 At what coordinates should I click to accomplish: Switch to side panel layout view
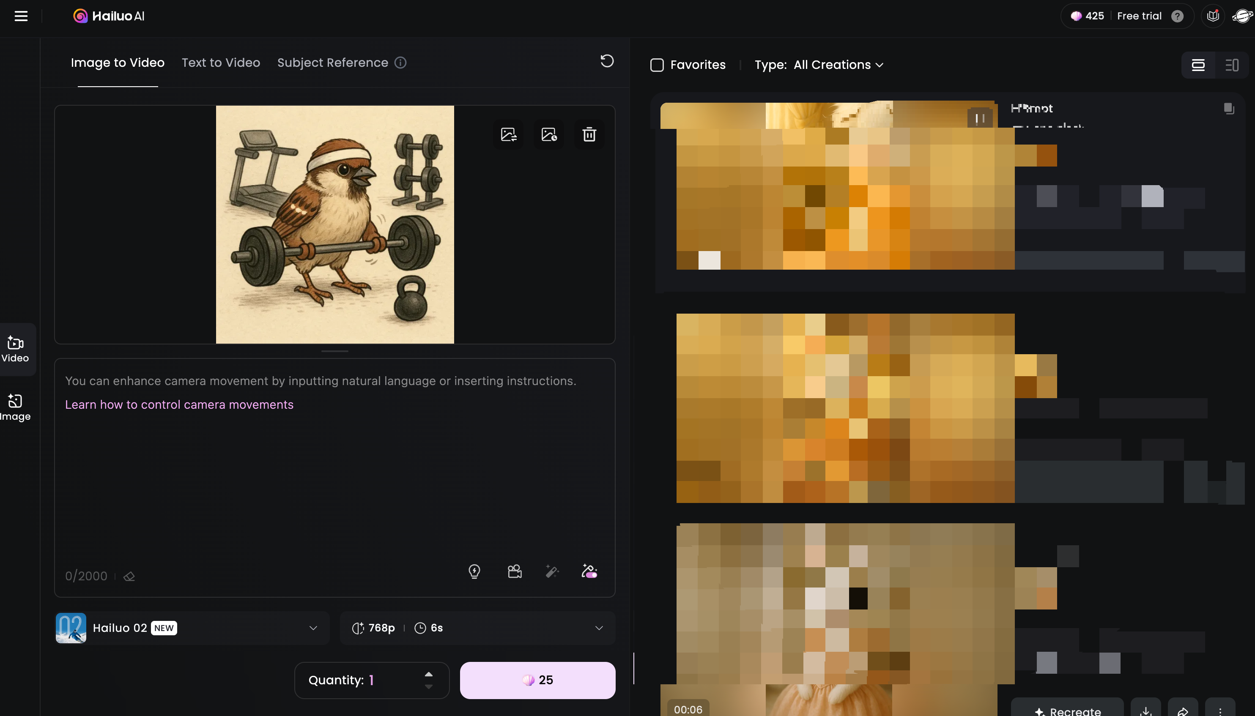[1231, 65]
